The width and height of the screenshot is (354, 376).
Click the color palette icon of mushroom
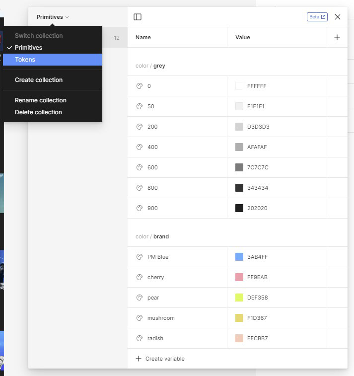(x=140, y=318)
